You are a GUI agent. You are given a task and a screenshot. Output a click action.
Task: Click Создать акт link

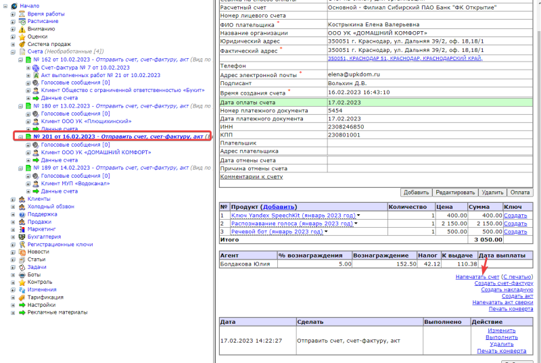(x=517, y=296)
